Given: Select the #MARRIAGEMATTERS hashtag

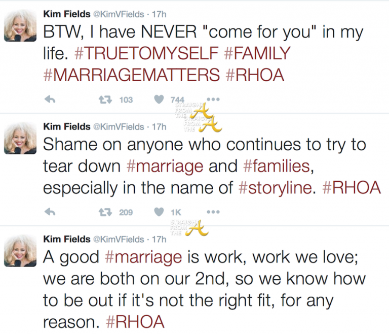Looking at the screenshot, I should point(132,75).
